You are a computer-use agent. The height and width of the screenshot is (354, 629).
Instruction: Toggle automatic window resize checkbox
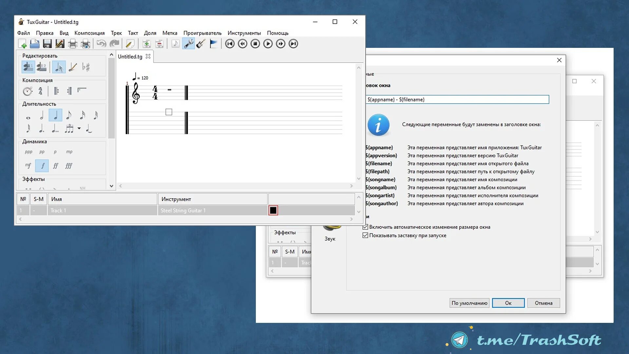tap(365, 227)
